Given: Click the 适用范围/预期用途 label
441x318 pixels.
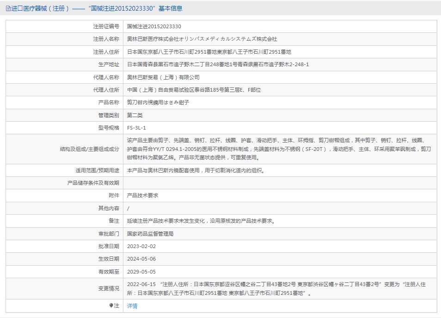Looking at the screenshot, I should point(97,170).
